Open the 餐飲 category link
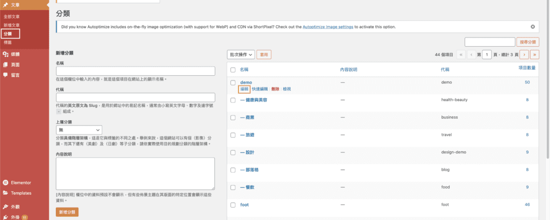This screenshot has width=550, height=220. coord(247,187)
